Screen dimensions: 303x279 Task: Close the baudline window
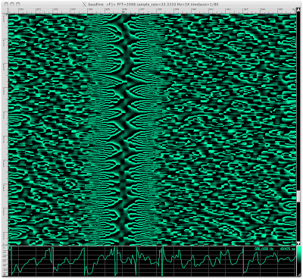coord(7,4)
